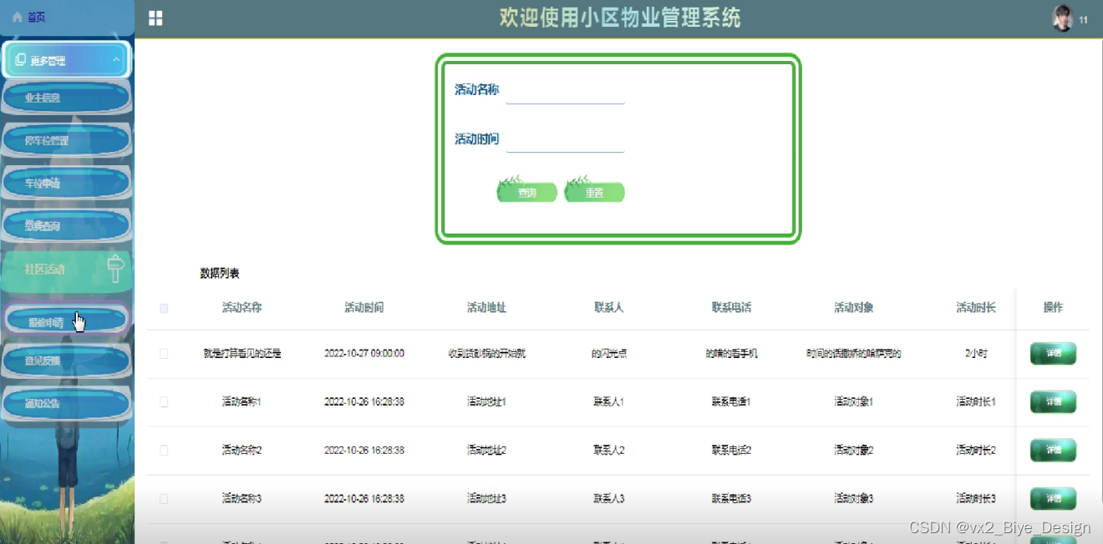Open 详情 for the 2小时 activity row

pyautogui.click(x=1053, y=354)
